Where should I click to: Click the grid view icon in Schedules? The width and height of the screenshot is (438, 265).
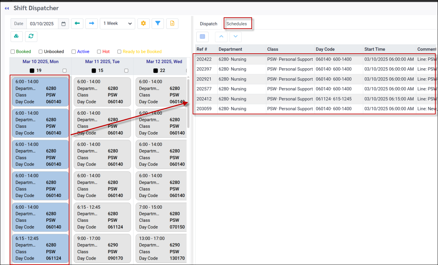click(202, 37)
